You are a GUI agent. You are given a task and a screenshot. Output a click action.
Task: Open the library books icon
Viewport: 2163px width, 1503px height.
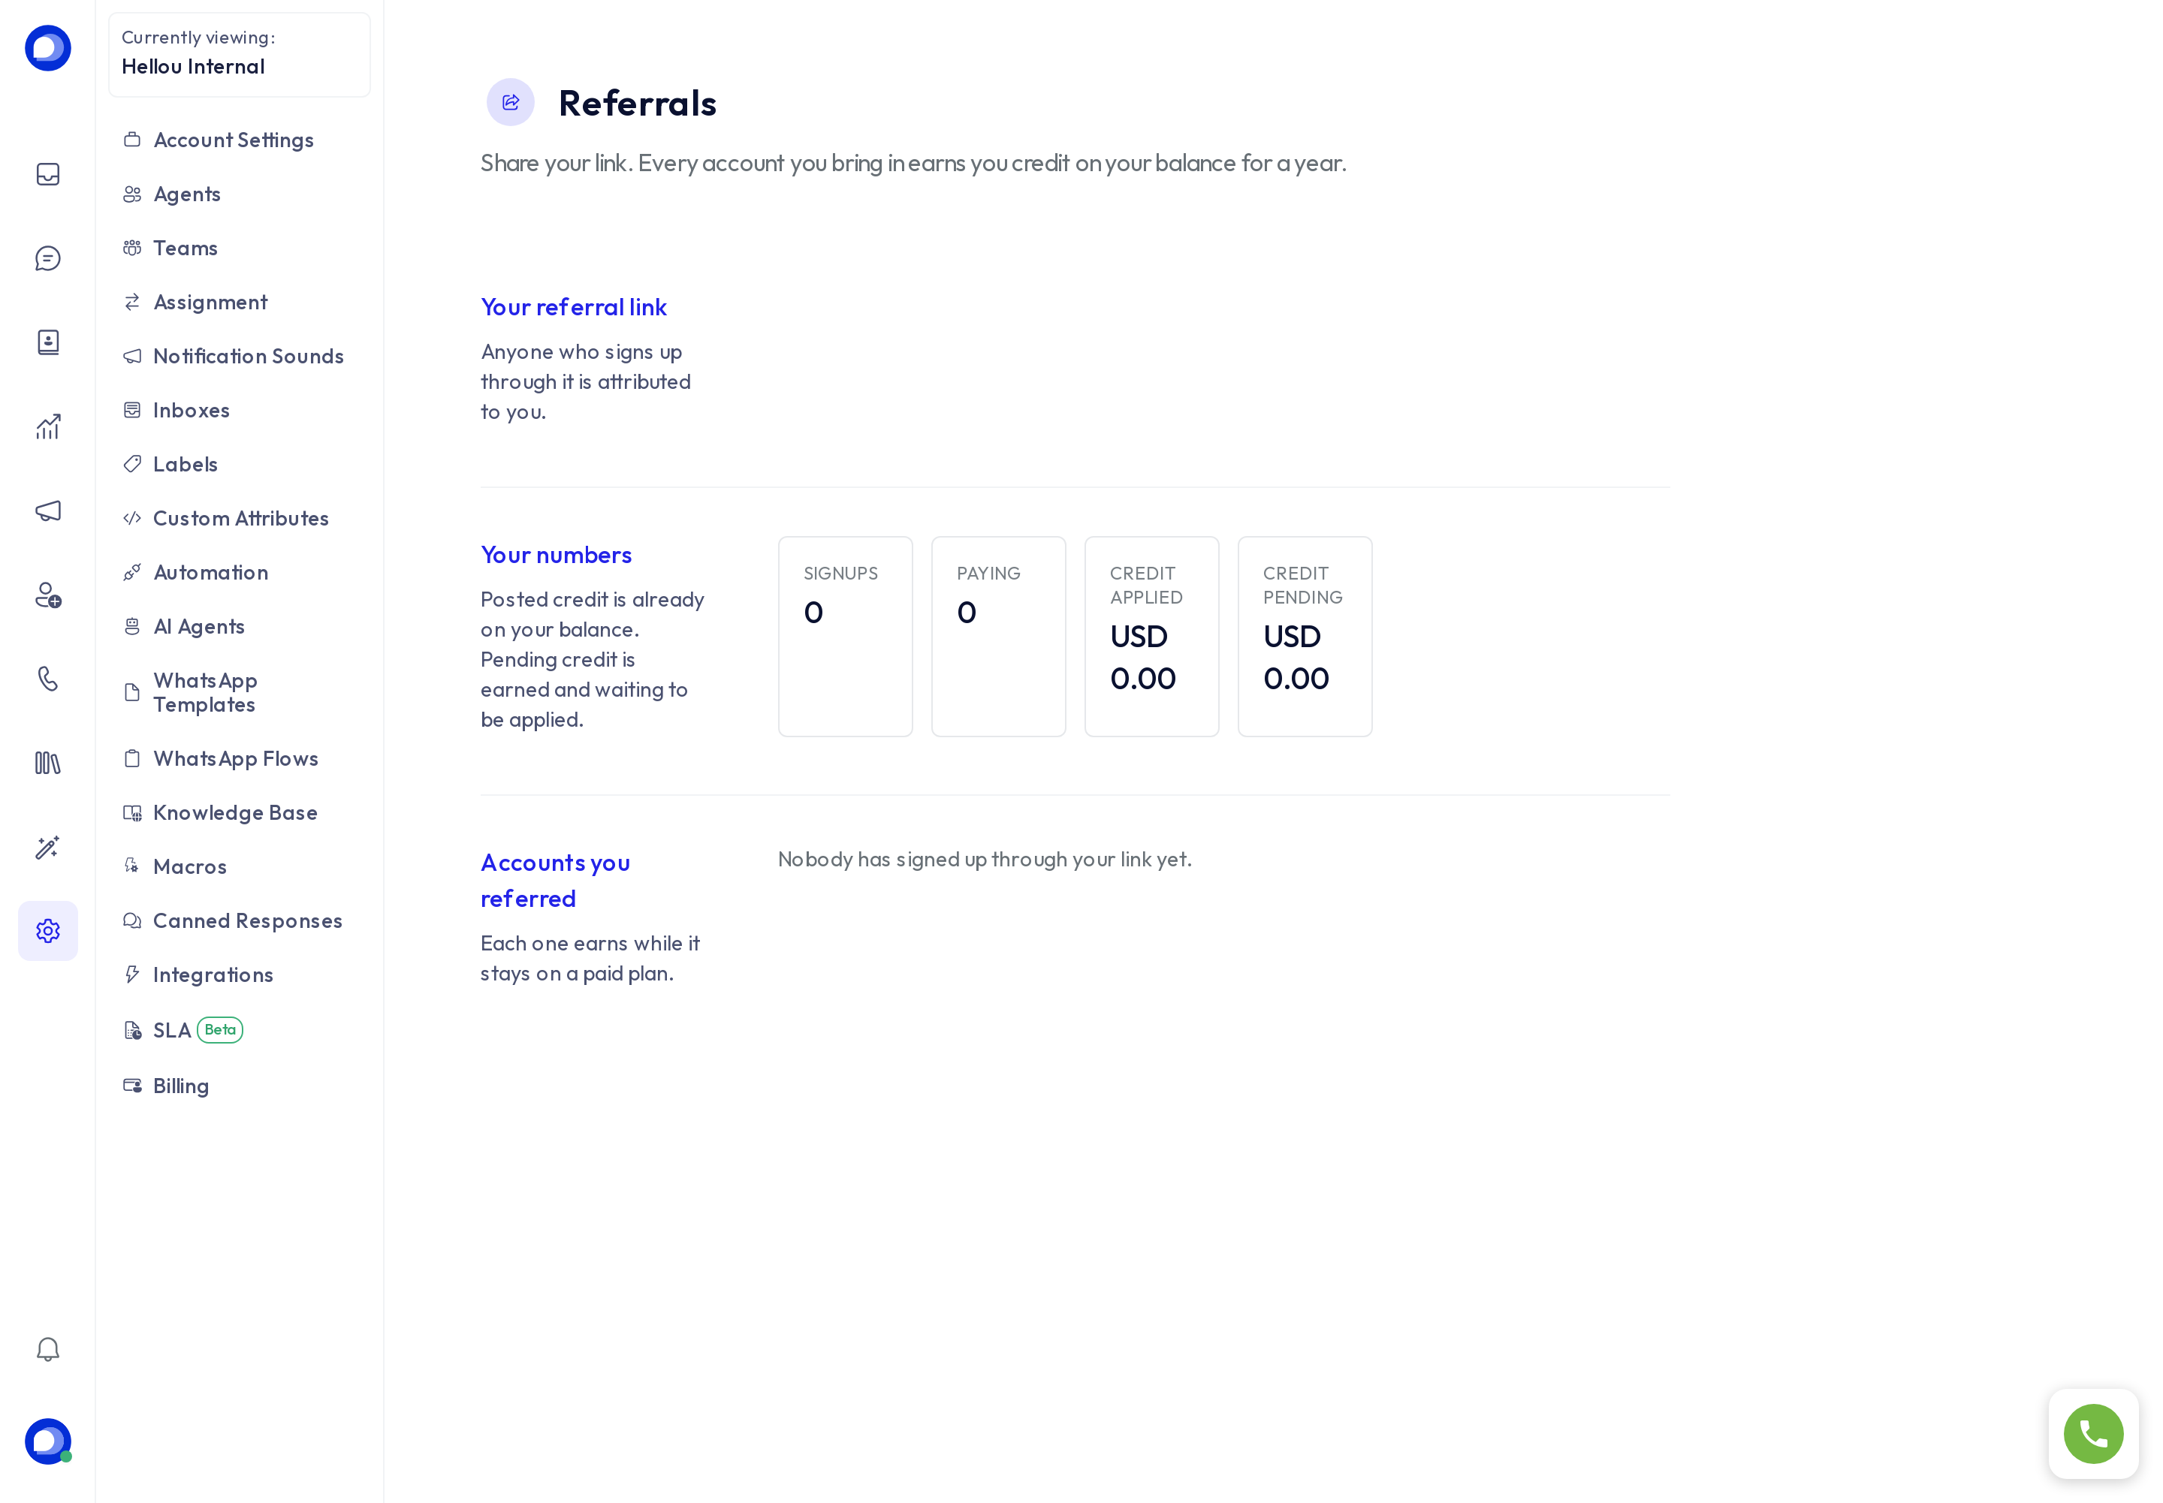point(48,763)
